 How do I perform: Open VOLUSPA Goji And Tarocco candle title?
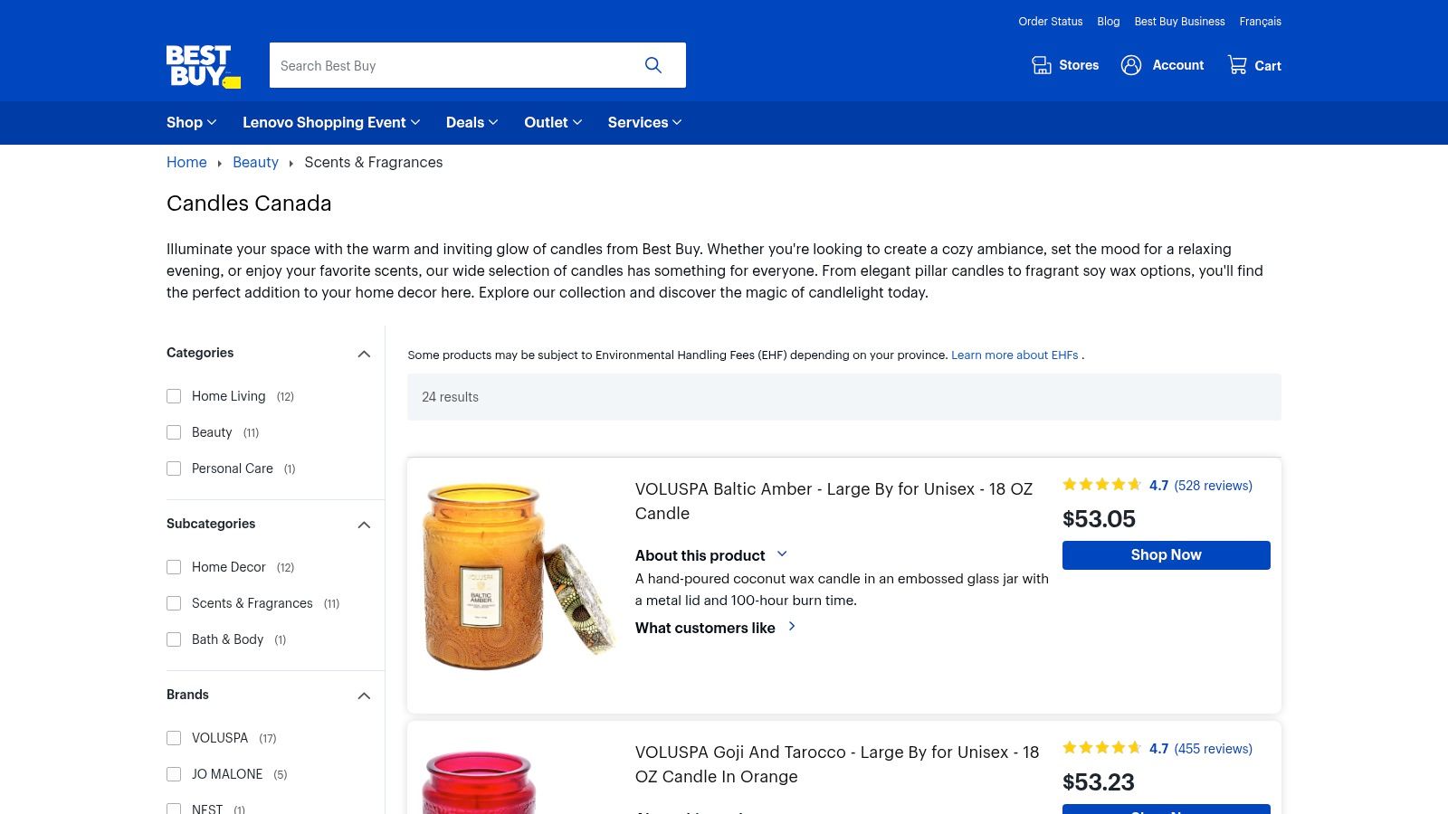837,764
